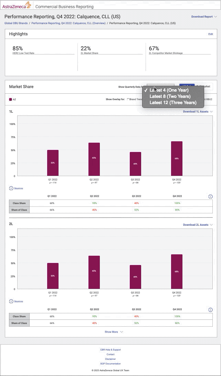Viewport: 221px width, 376px height.
Task: Choose Latest 8 (Two Years) option
Action: (173, 96)
